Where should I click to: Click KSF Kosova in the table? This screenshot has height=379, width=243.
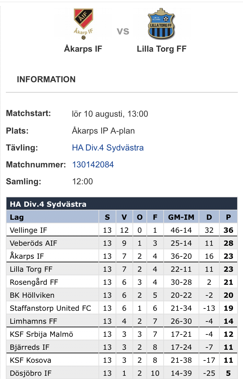click(x=30, y=360)
